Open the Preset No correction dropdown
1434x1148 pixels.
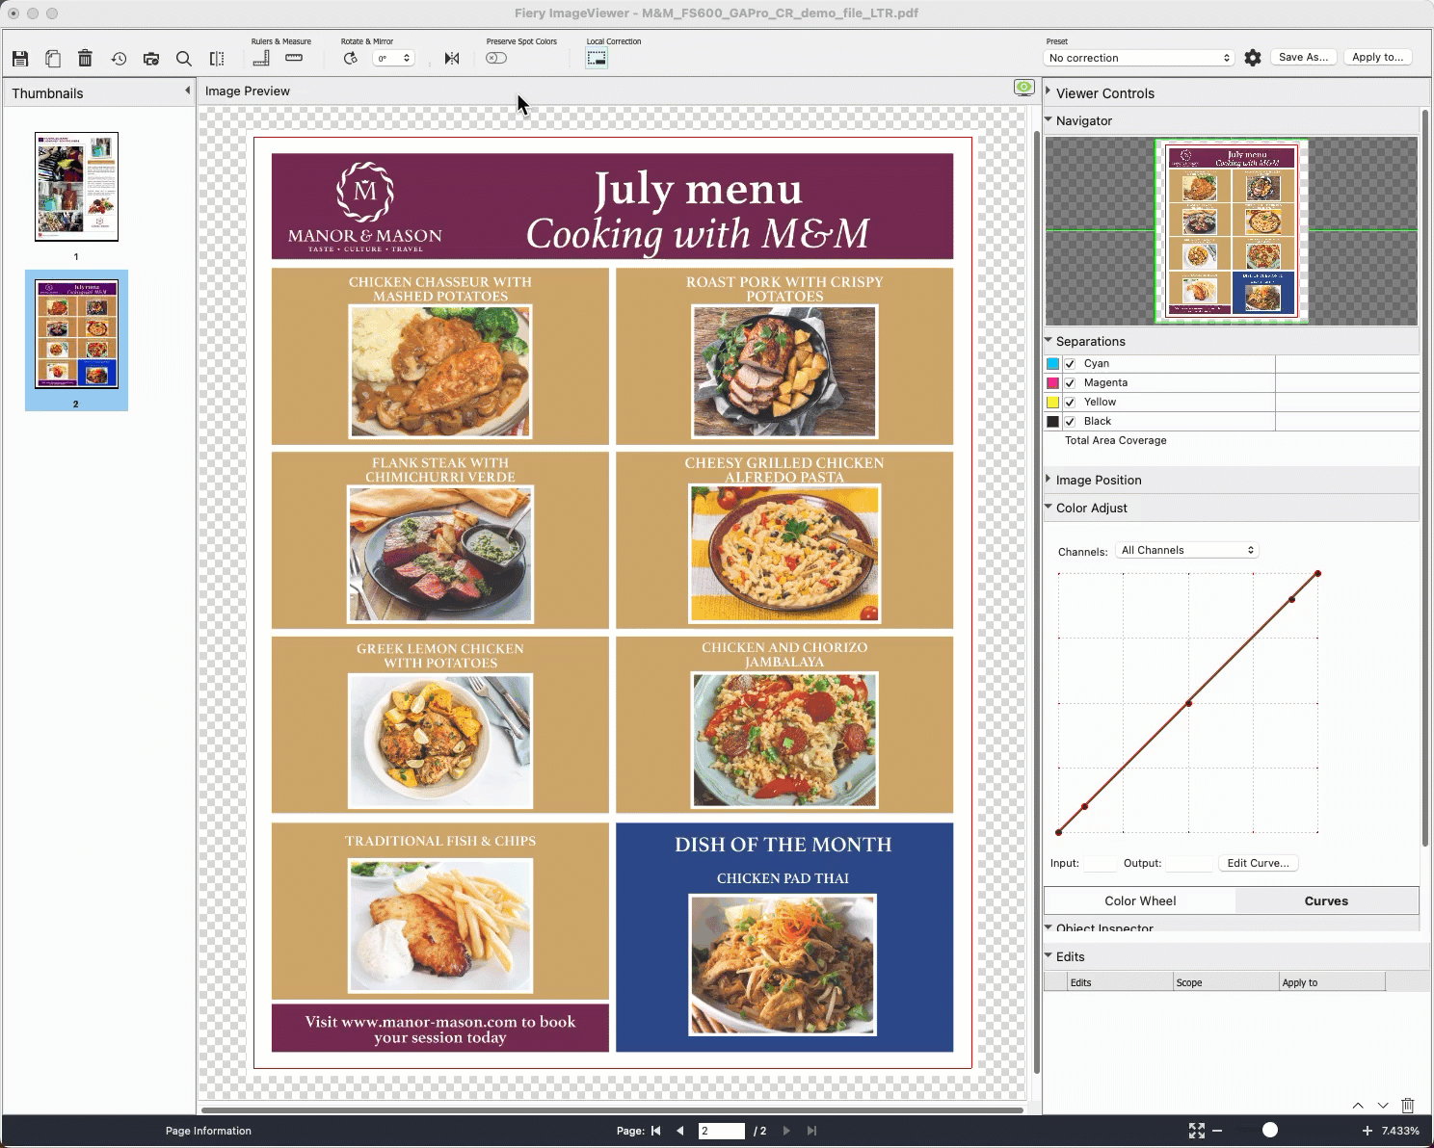coord(1139,58)
